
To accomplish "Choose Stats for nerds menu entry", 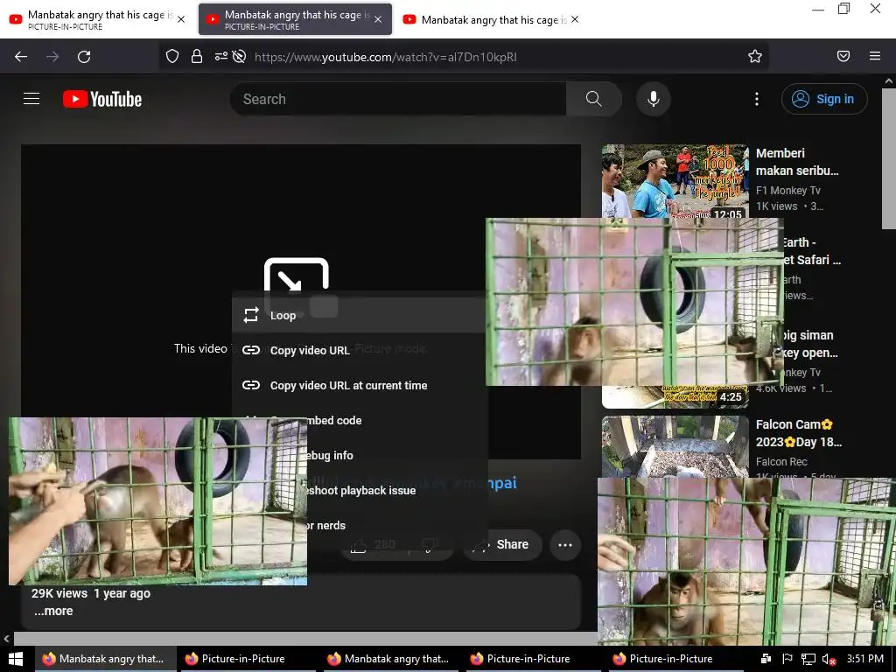I will pyautogui.click(x=396, y=525).
